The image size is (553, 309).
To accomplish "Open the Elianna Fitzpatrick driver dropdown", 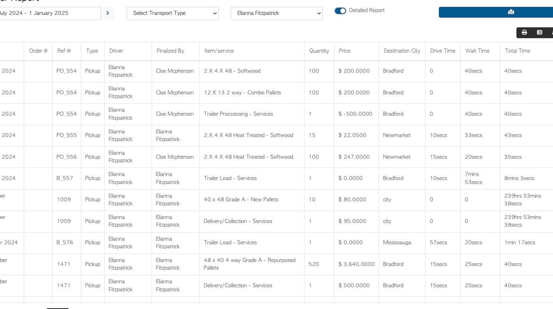I will click(276, 13).
